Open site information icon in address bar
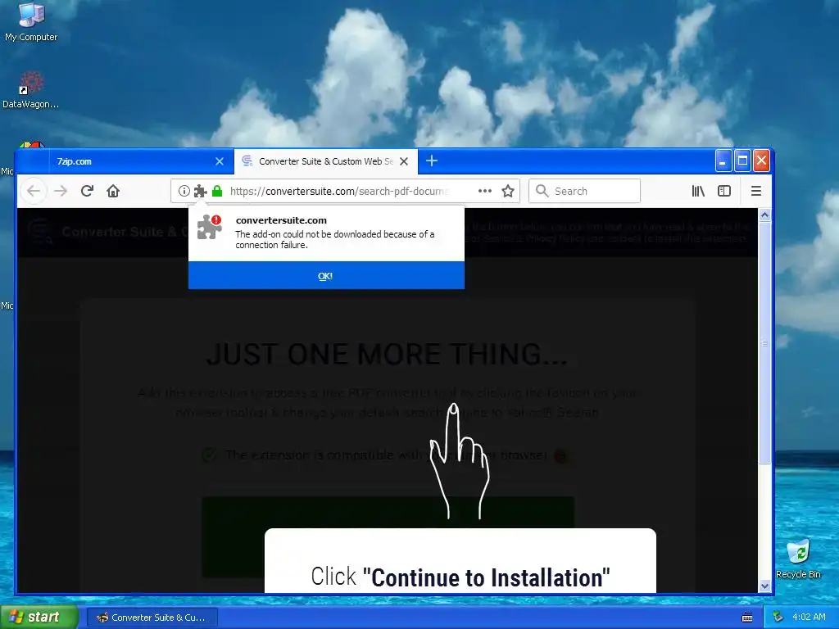Viewport: 839px width, 629px height. click(184, 191)
